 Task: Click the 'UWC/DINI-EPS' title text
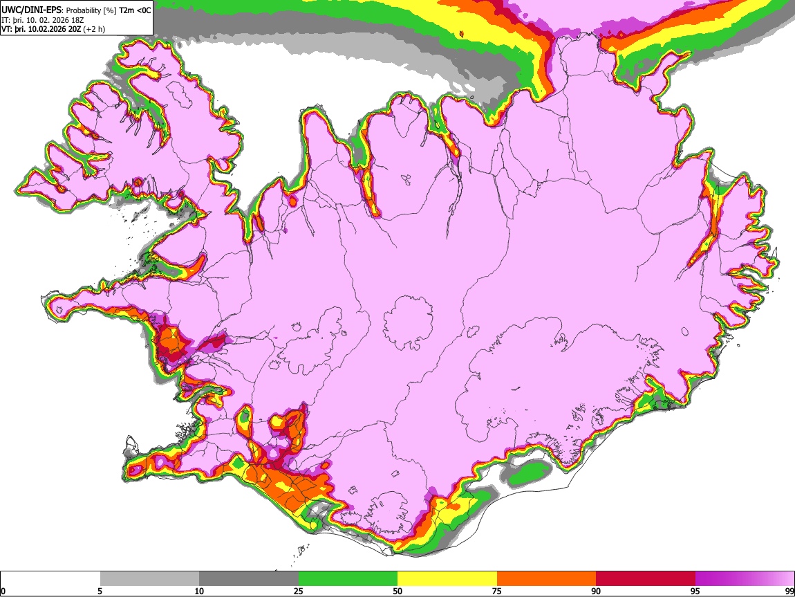pyautogui.click(x=31, y=10)
